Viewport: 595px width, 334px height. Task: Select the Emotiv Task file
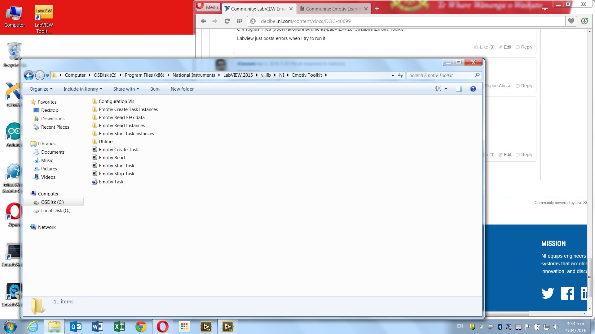click(108, 182)
